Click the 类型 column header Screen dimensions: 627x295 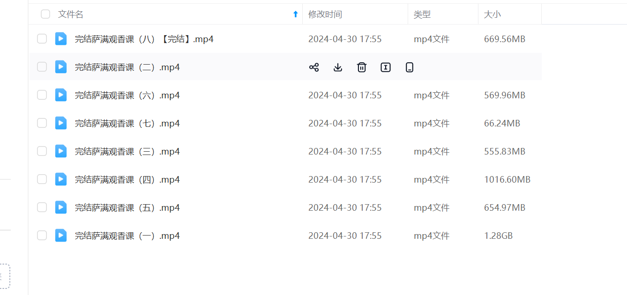pos(422,15)
